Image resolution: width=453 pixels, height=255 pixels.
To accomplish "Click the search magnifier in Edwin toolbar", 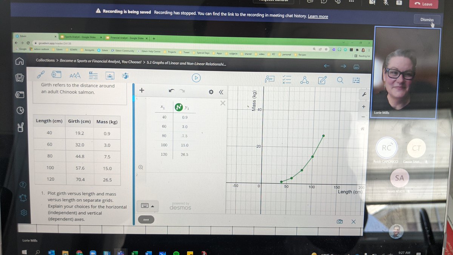I will [340, 80].
